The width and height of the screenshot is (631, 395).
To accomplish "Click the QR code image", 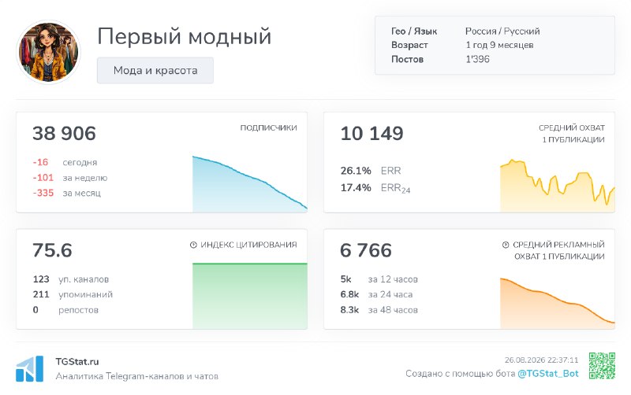I will (602, 366).
